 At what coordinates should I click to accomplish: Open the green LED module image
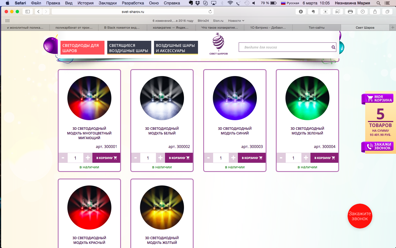(x=307, y=98)
